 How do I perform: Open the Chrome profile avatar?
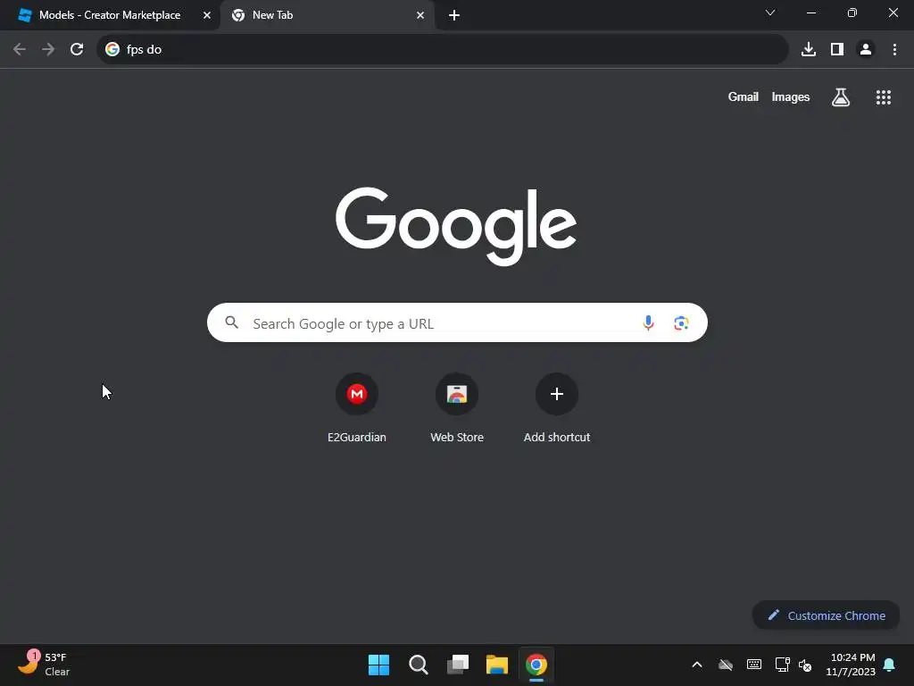click(x=866, y=50)
